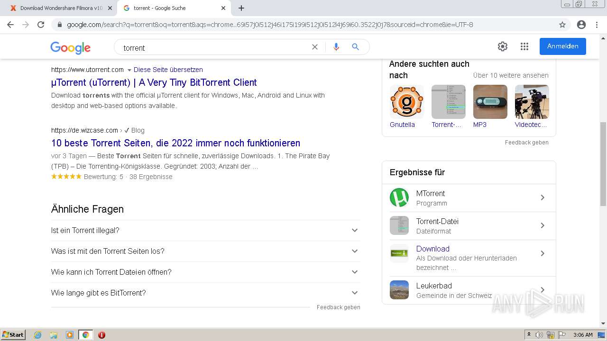Open a new tab with the plus icon
Screen dimensions: 607x341
coord(241,8)
